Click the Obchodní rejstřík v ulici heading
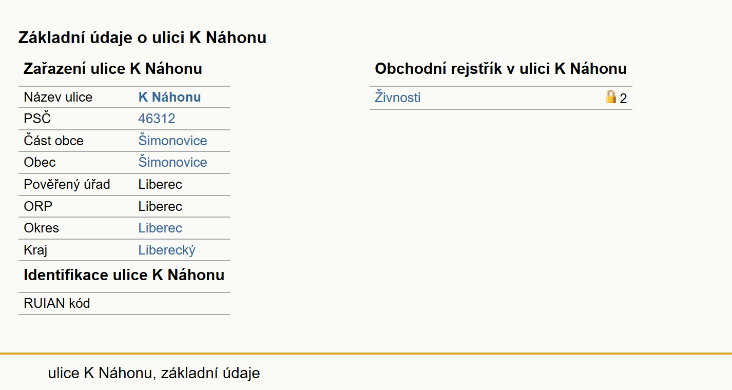 (x=500, y=69)
